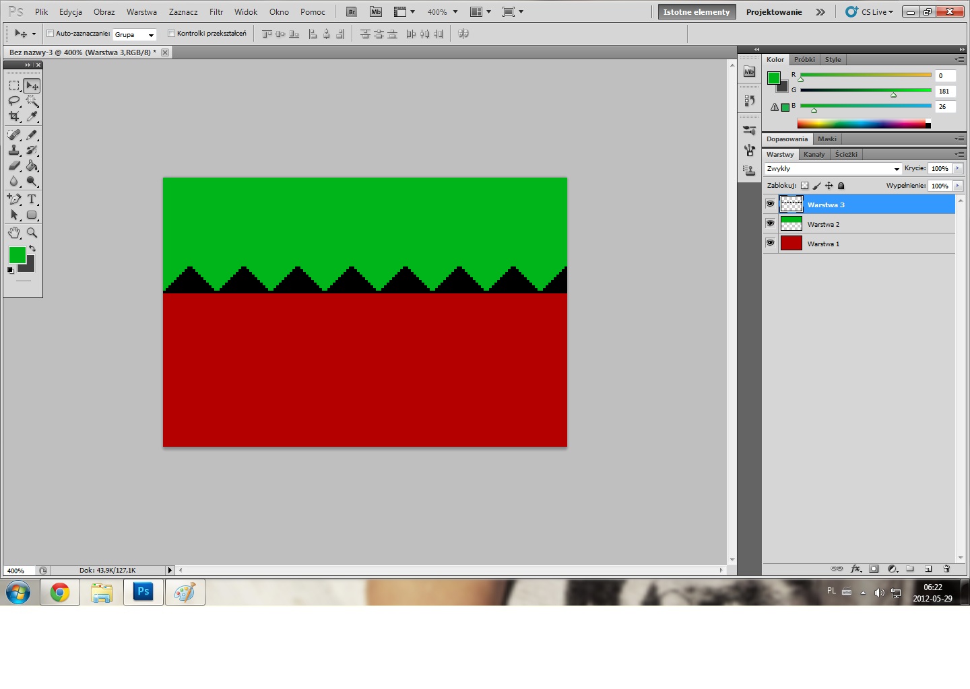
Task: Select the Eraser tool
Action: click(x=14, y=166)
